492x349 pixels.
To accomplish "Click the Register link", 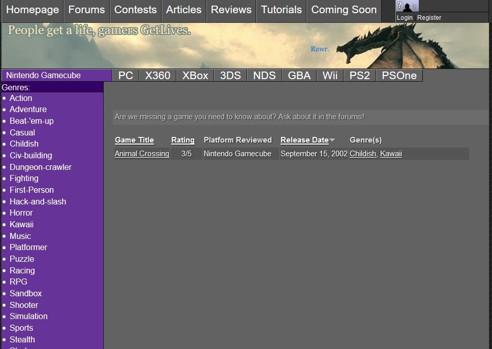I will 429,18.
